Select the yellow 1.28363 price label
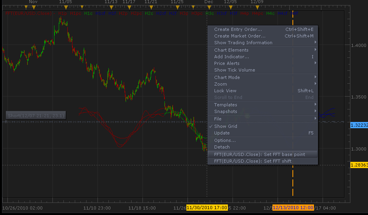This screenshot has width=368, height=215. (359, 165)
